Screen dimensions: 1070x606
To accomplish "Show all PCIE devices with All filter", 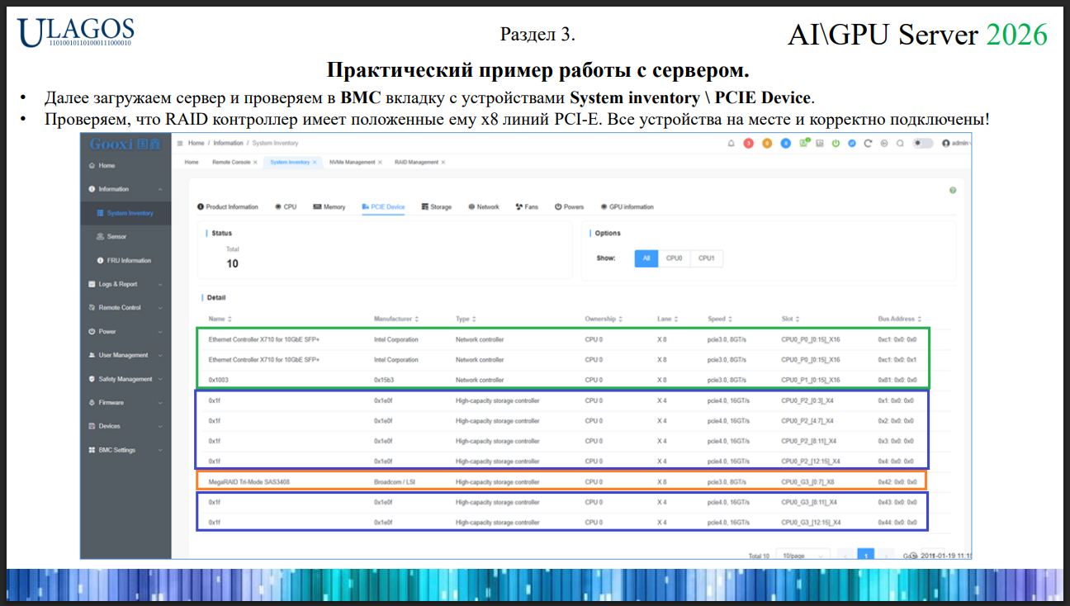I will (646, 258).
